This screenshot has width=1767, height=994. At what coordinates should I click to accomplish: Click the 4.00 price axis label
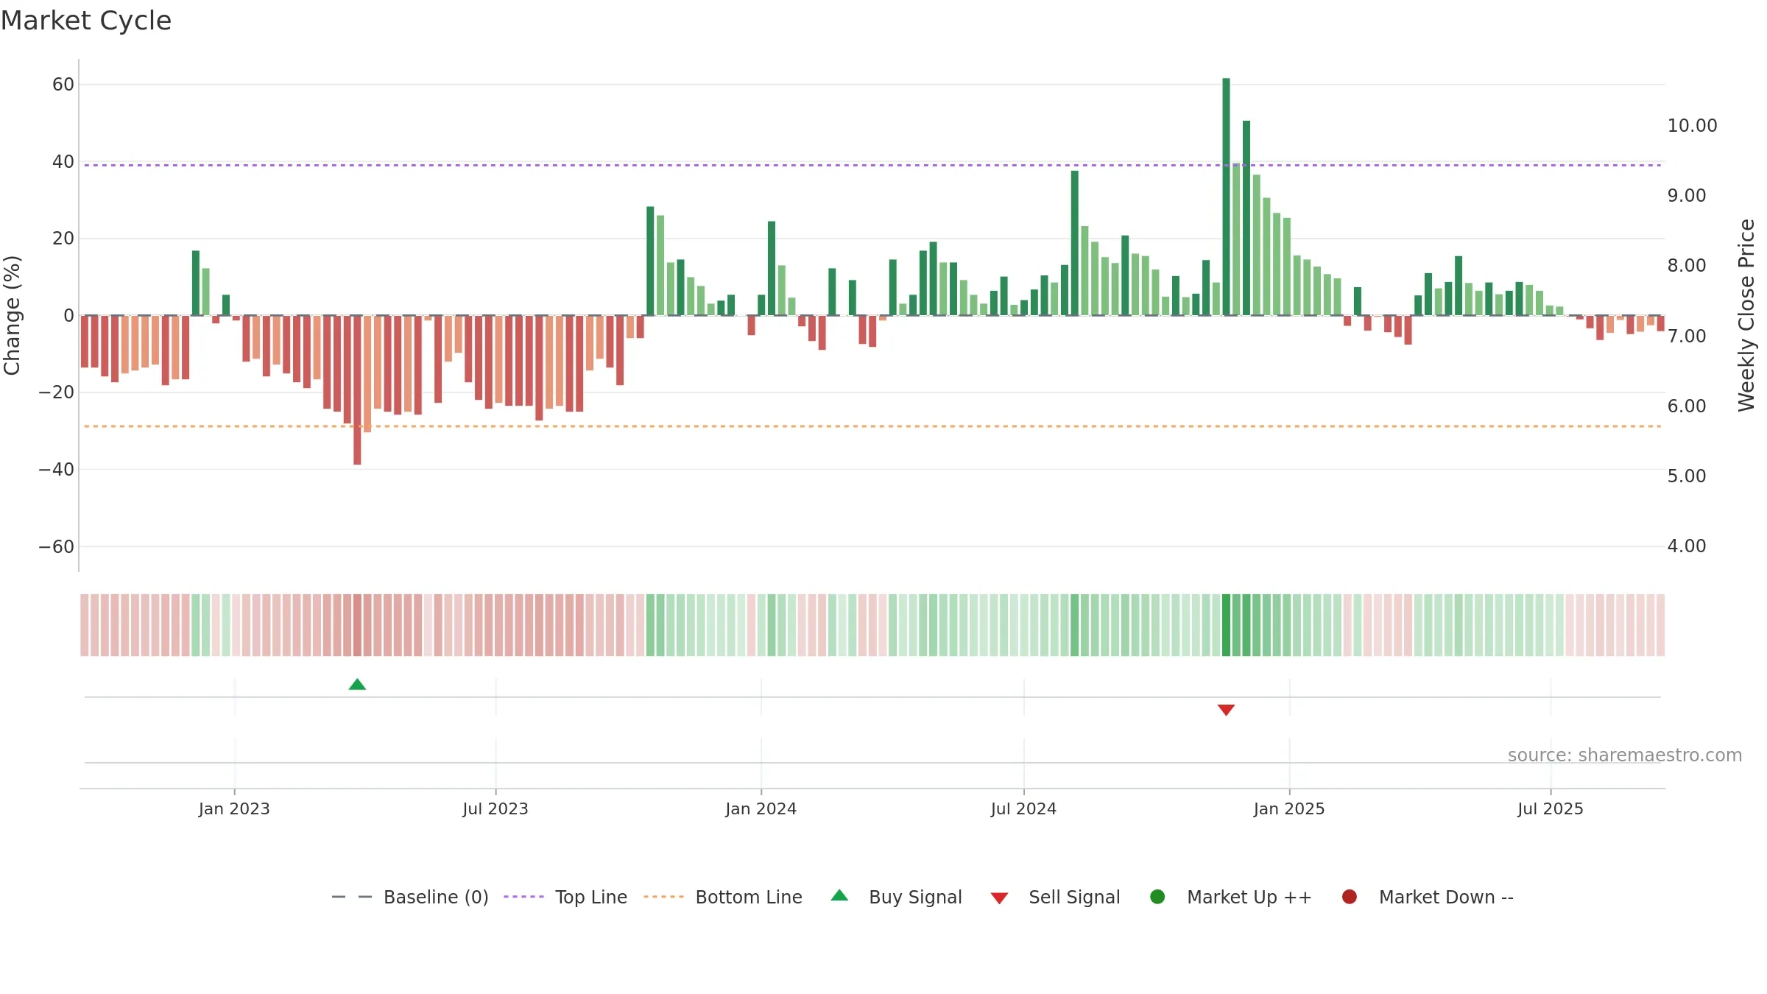(1687, 546)
